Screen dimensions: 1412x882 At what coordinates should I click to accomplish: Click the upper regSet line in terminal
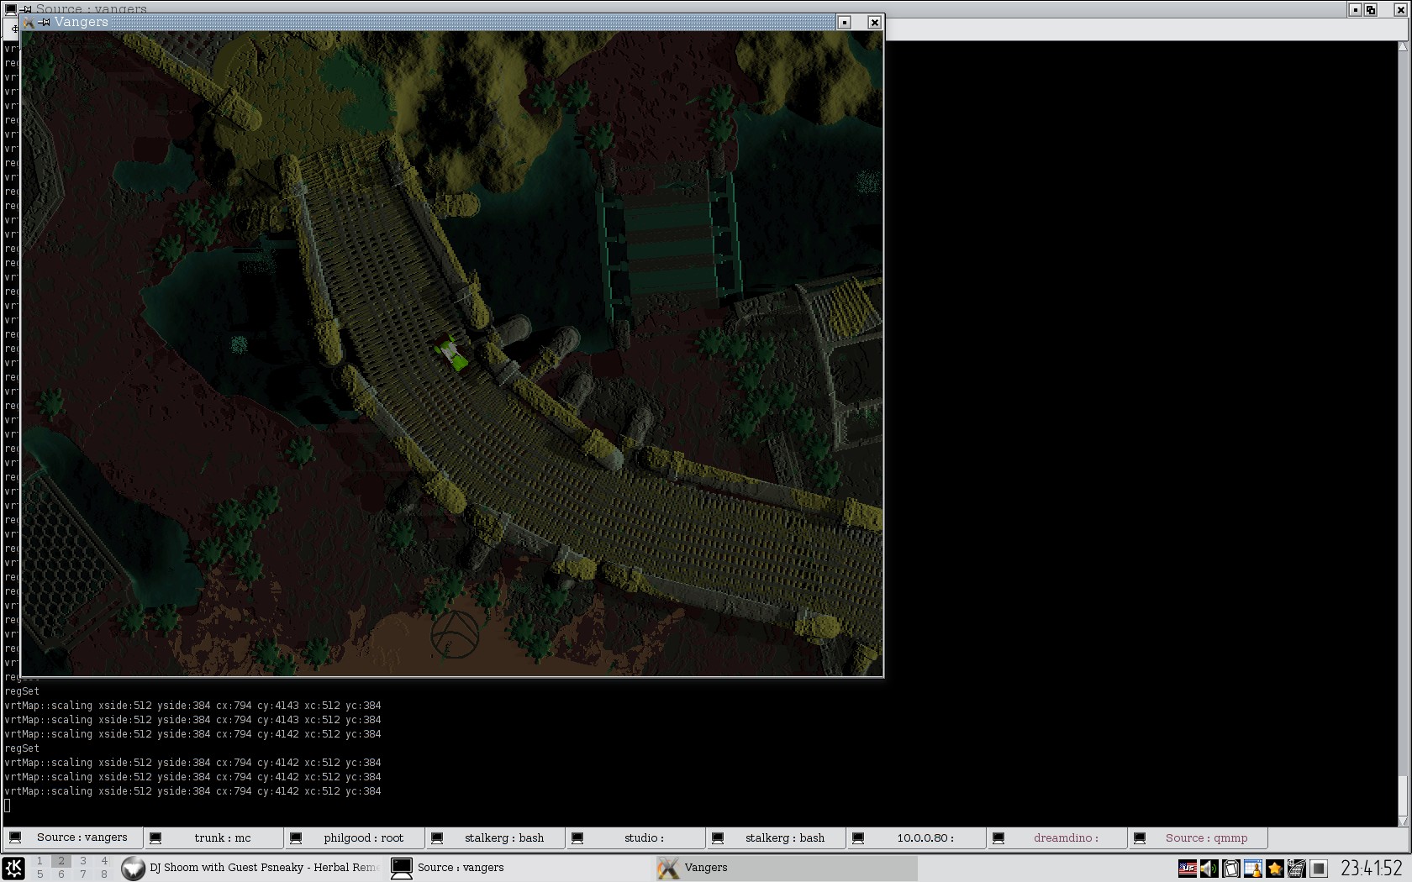pyautogui.click(x=22, y=691)
